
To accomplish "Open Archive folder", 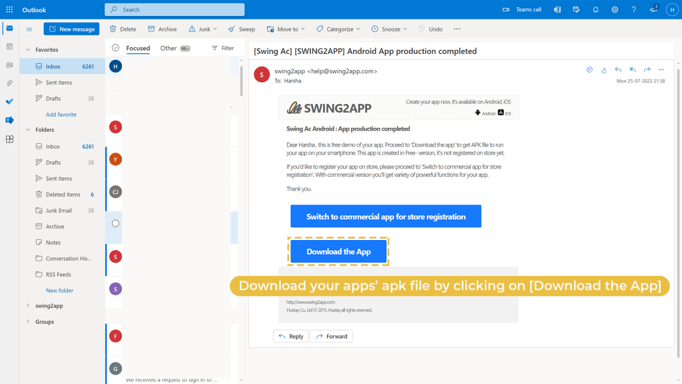I will (62, 227).
